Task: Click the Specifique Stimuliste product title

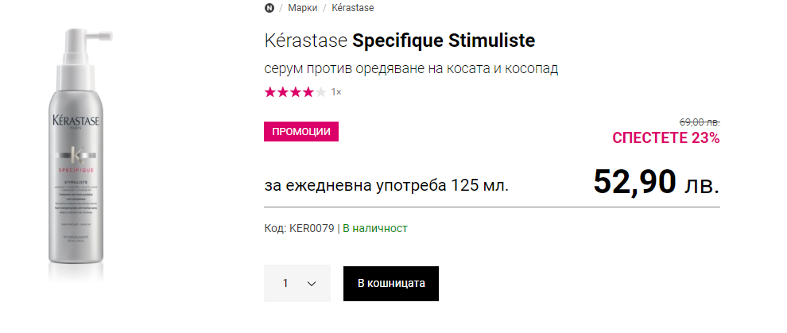Action: click(x=444, y=40)
